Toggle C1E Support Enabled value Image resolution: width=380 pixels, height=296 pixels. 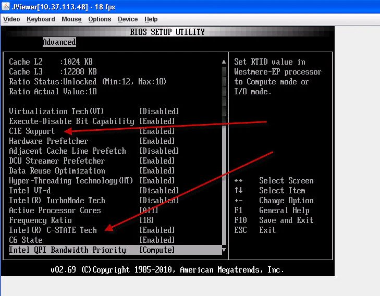(x=157, y=131)
